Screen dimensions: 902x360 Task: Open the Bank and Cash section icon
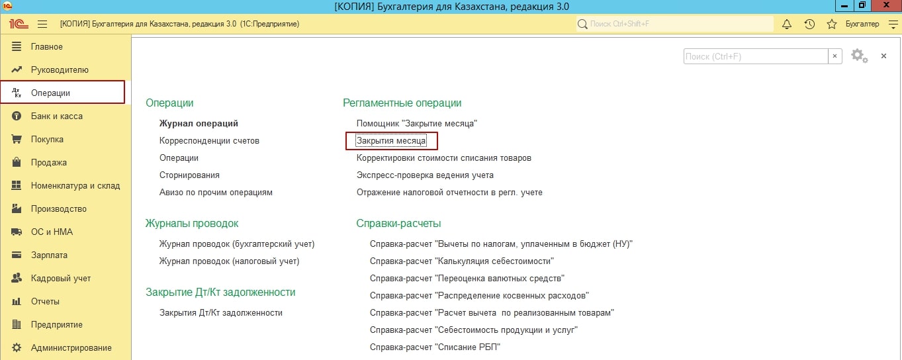(17, 116)
